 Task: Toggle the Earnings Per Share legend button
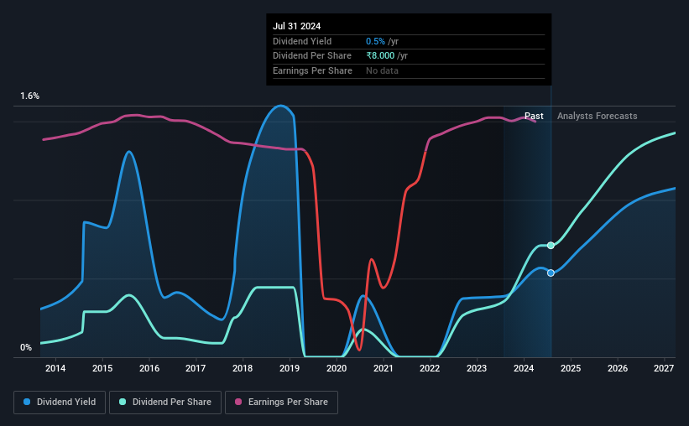[282, 403]
